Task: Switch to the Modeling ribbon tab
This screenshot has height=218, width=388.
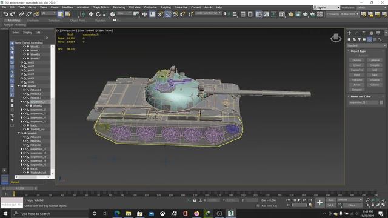Action: point(14,21)
